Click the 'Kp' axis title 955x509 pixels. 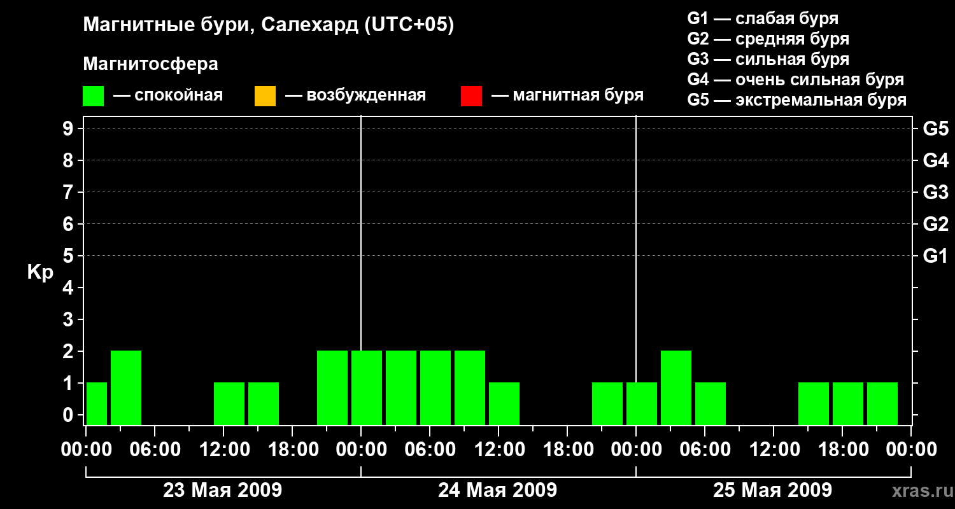point(40,272)
